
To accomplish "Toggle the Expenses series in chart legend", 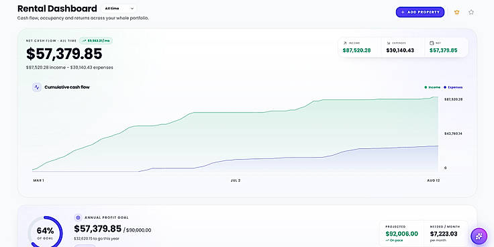I will click(x=453, y=87).
